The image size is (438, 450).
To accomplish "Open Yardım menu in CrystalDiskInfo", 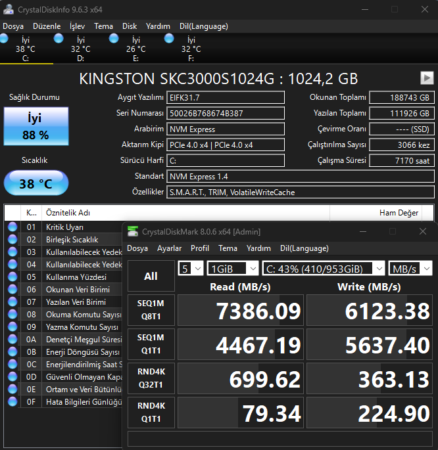I will tap(158, 26).
